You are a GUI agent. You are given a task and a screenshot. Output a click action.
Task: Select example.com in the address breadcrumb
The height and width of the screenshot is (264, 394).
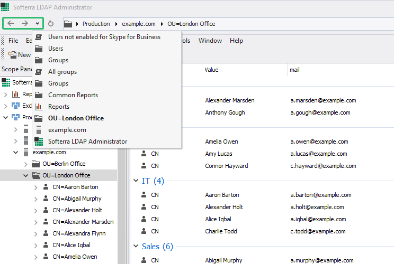click(139, 24)
